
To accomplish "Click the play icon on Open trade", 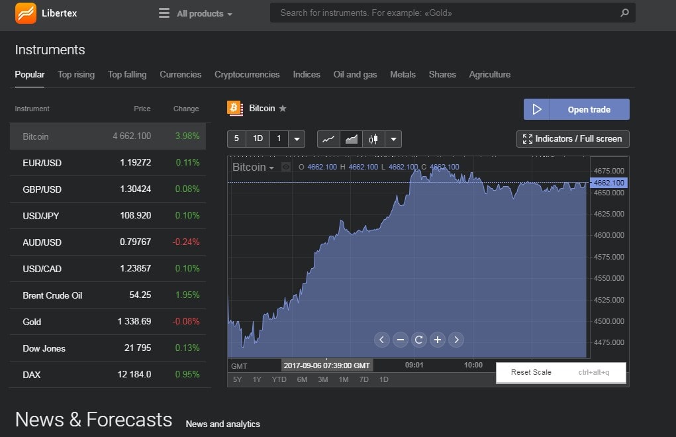I will pyautogui.click(x=536, y=109).
